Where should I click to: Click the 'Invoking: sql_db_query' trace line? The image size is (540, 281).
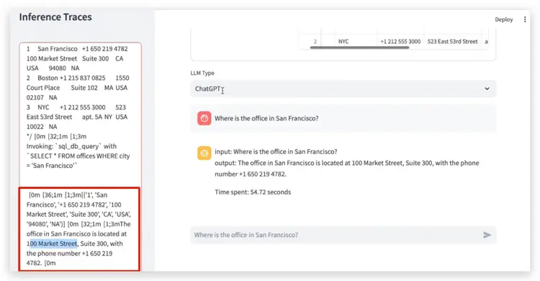click(x=71, y=146)
